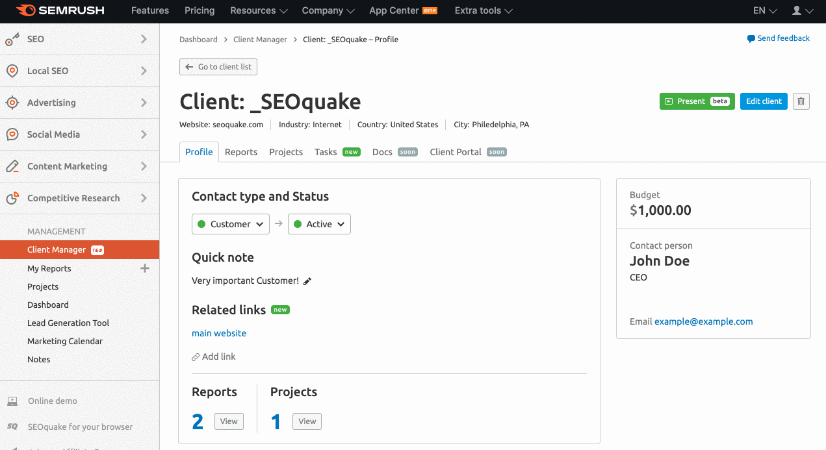Open Notes in the sidebar
Image resolution: width=826 pixels, height=450 pixels.
point(39,359)
